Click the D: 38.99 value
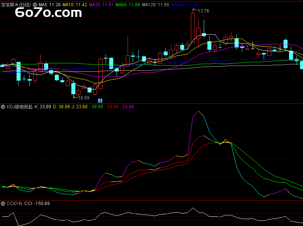This screenshot has width=303, height=226. (x=61, y=107)
